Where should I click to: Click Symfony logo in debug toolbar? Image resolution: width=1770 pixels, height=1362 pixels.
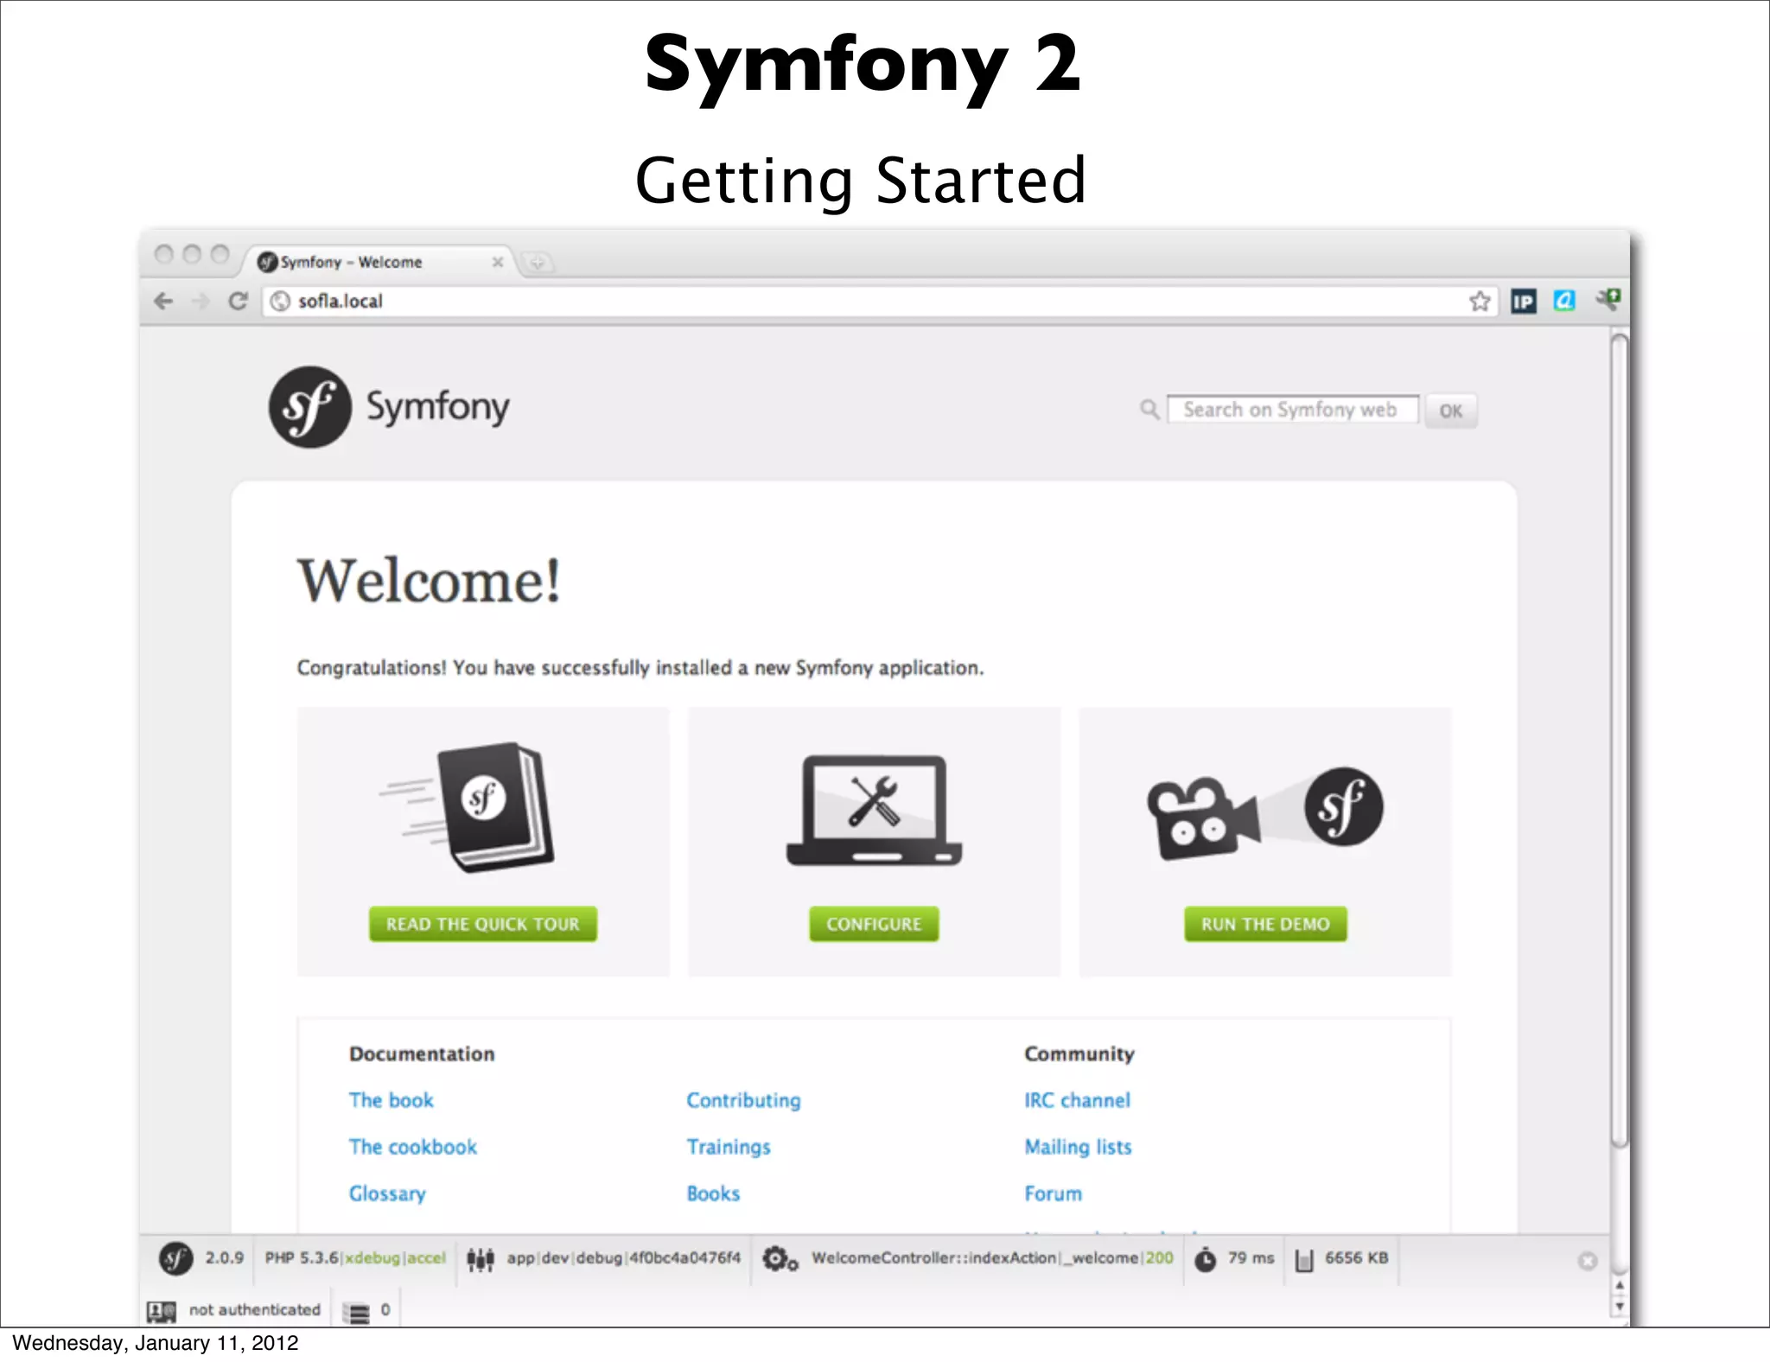[x=175, y=1258]
